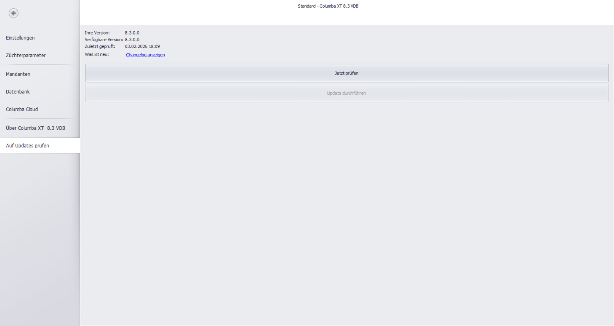Click the Was ist neu label
Image resolution: width=614 pixels, height=326 pixels.
(x=97, y=55)
